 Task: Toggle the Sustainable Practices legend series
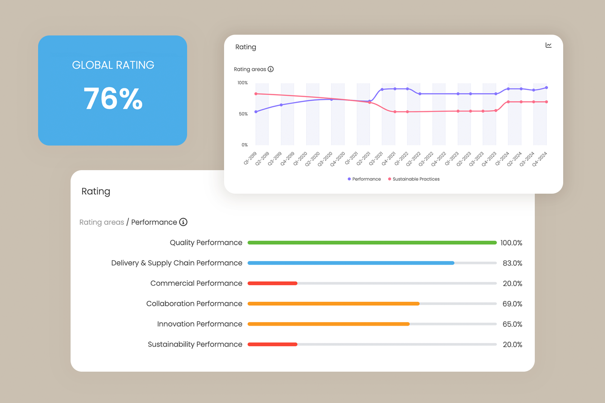414,179
